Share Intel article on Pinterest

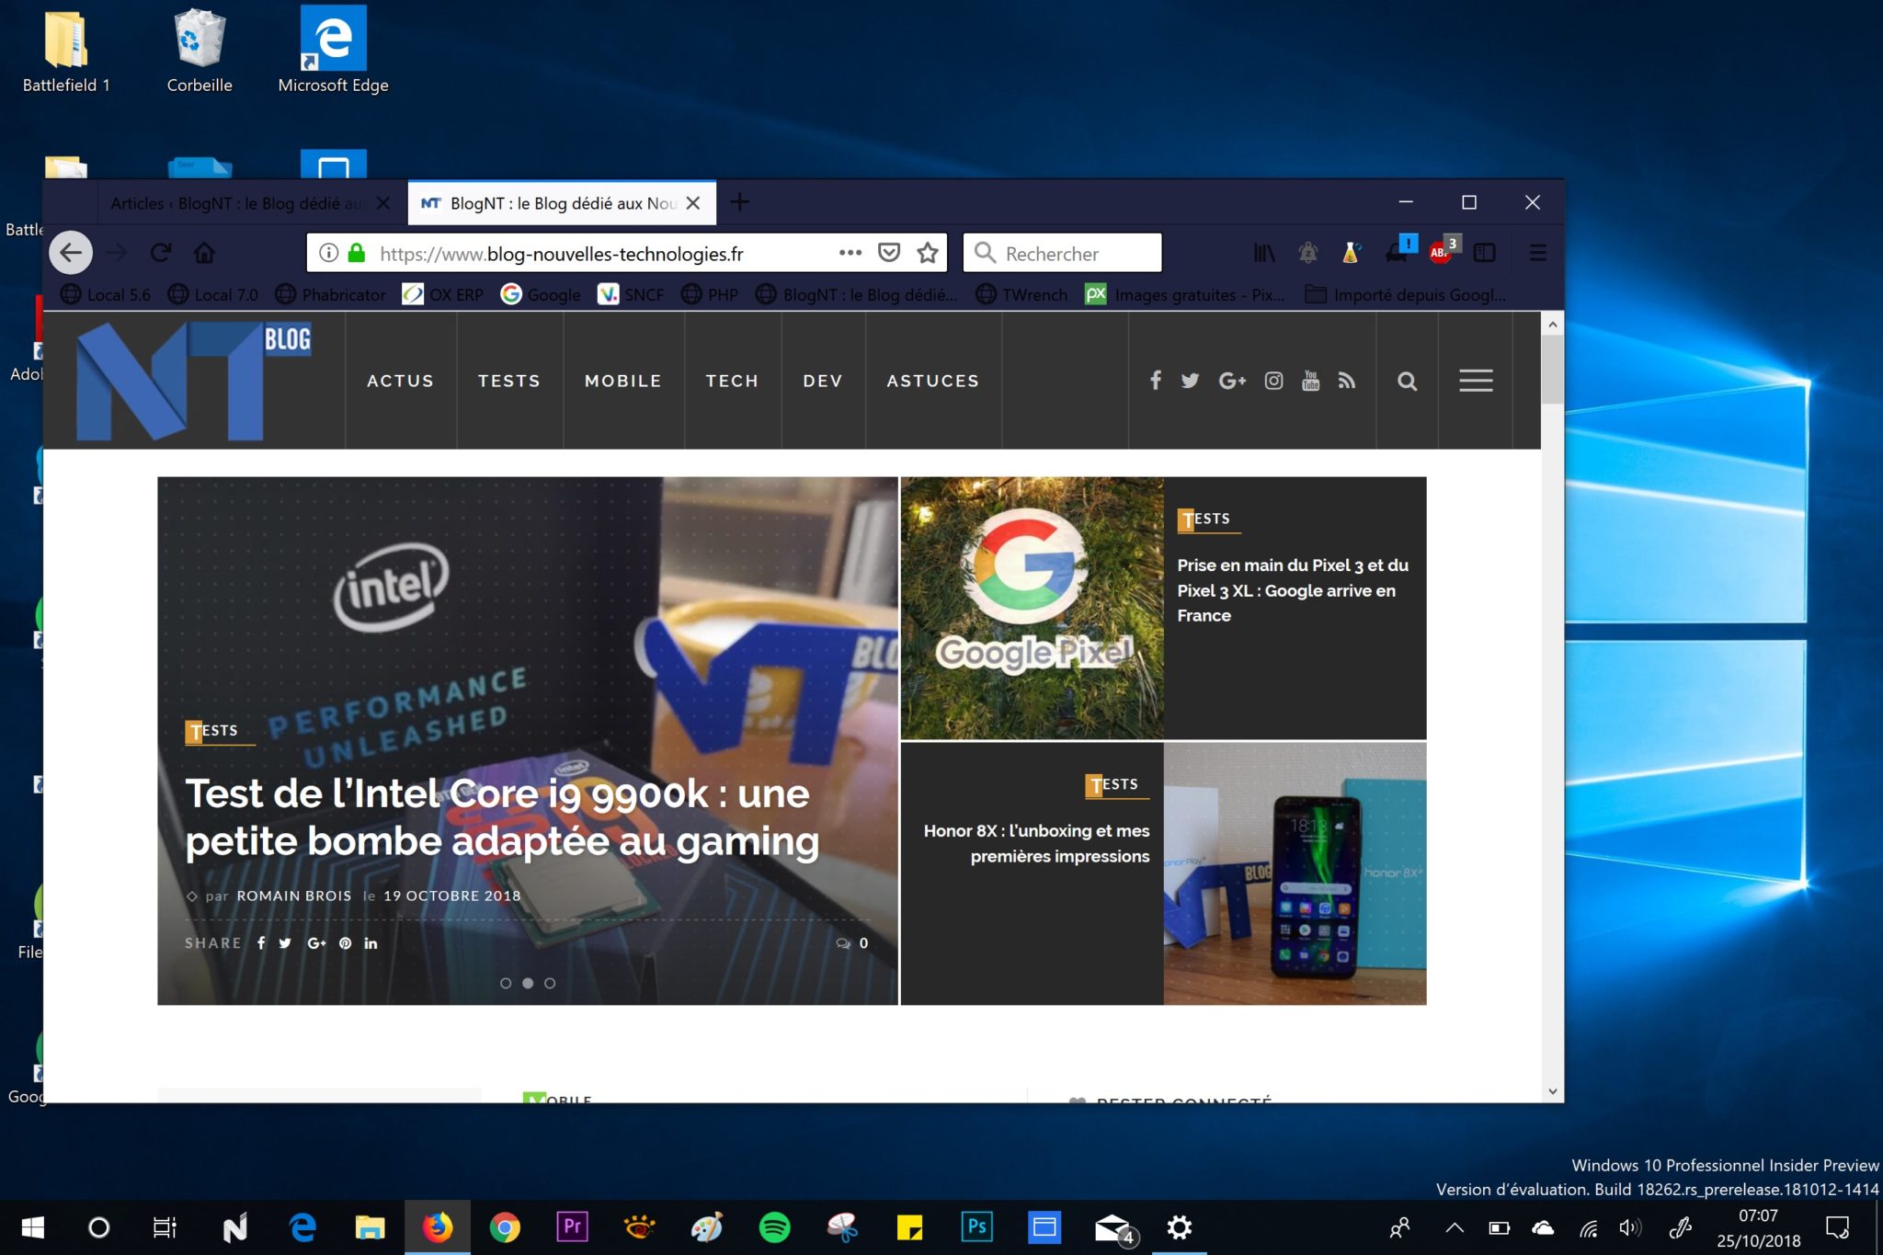(345, 943)
